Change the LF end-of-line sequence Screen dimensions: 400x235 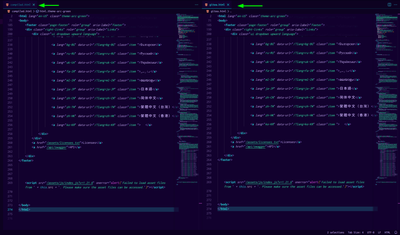379,232
